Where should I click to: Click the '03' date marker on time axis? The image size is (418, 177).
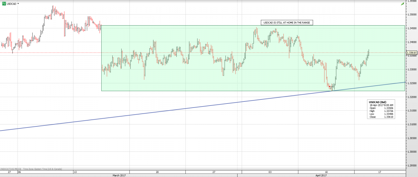pyautogui.click(x=270, y=172)
